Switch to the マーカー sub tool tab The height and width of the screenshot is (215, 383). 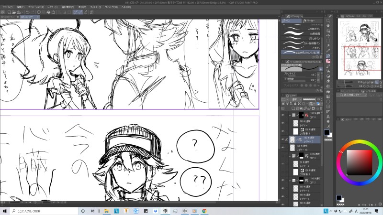coord(312,21)
